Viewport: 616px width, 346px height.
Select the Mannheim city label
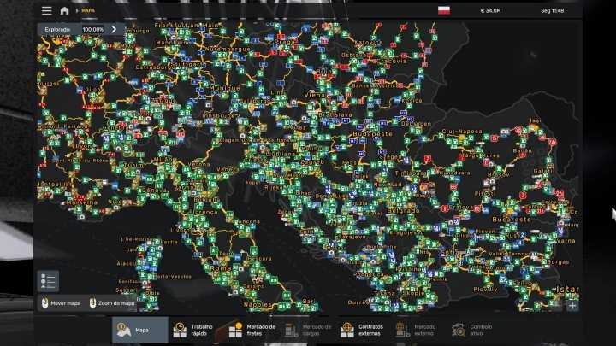(173, 43)
